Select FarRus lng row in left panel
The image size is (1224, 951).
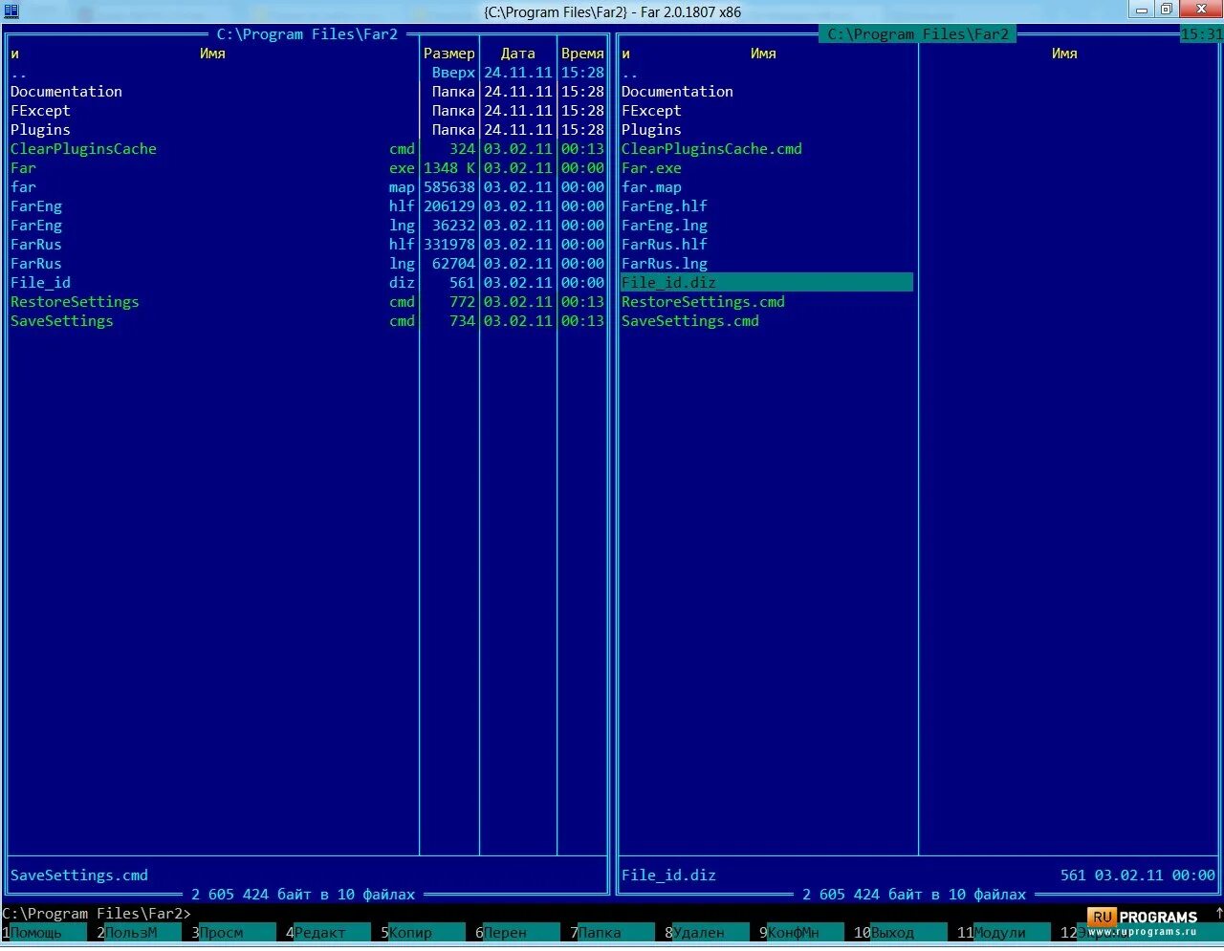click(306, 264)
